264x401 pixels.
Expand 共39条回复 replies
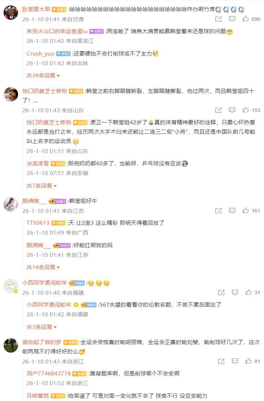[x=43, y=75]
